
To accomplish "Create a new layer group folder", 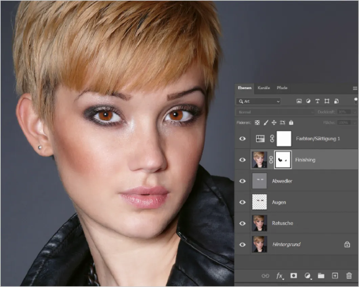I will coord(321,276).
